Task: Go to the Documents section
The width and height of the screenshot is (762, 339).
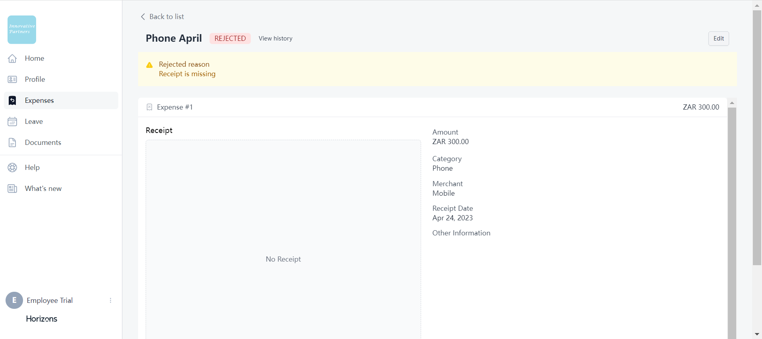Action: 43,143
